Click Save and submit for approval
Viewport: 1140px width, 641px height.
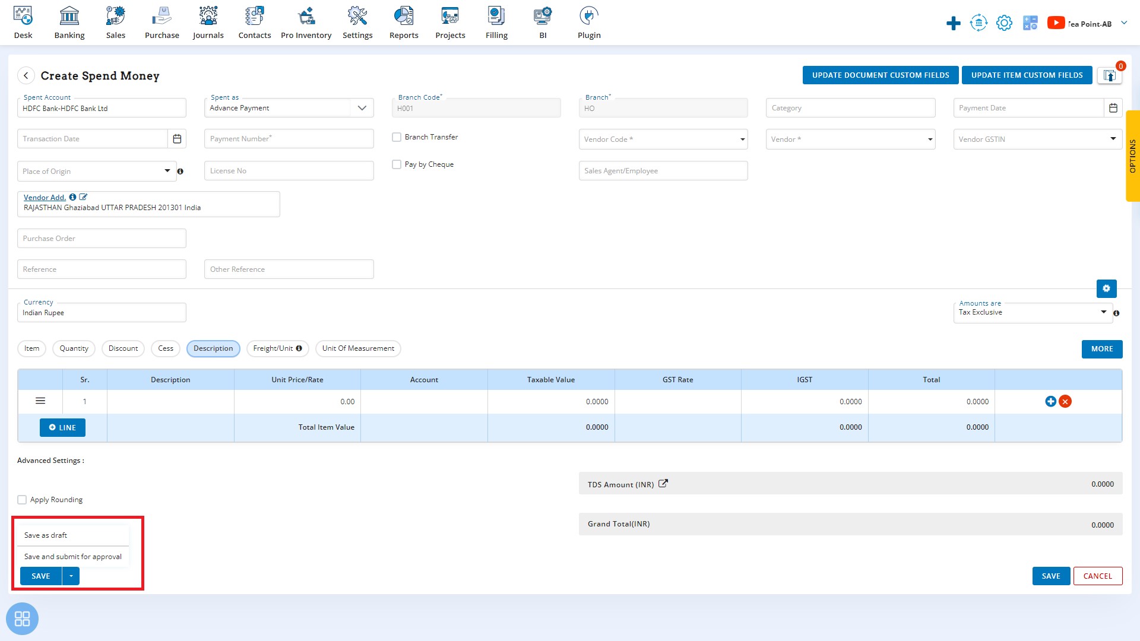[73, 557]
